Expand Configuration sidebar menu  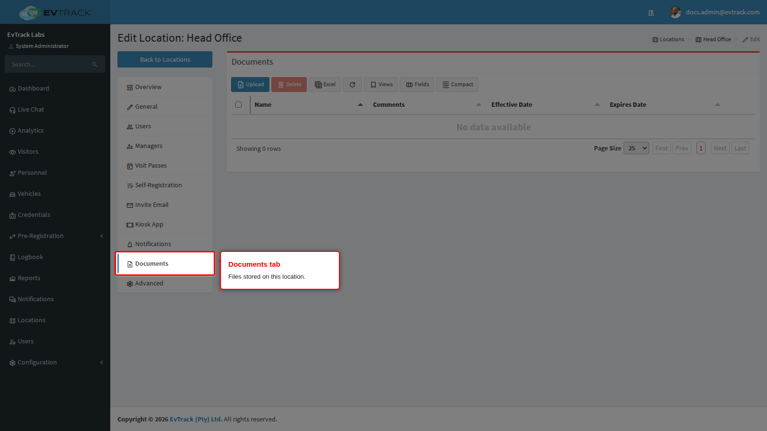55,363
